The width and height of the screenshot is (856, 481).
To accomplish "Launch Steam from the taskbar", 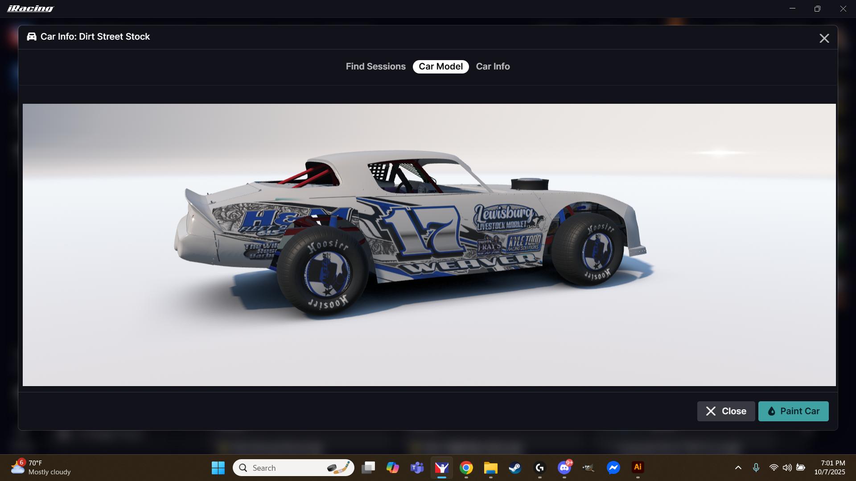I will click(x=514, y=468).
